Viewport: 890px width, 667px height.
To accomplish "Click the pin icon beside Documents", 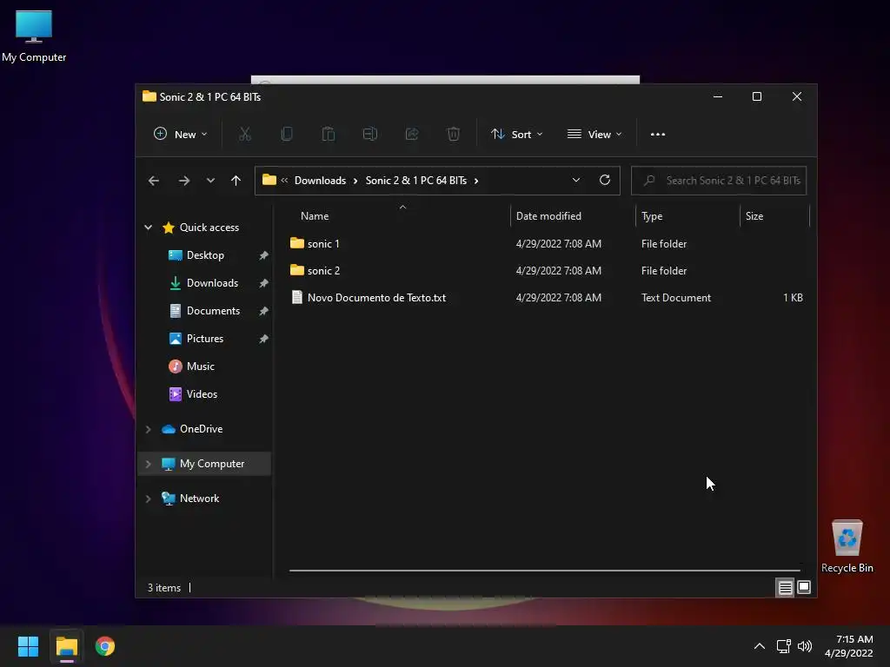I will [x=263, y=311].
